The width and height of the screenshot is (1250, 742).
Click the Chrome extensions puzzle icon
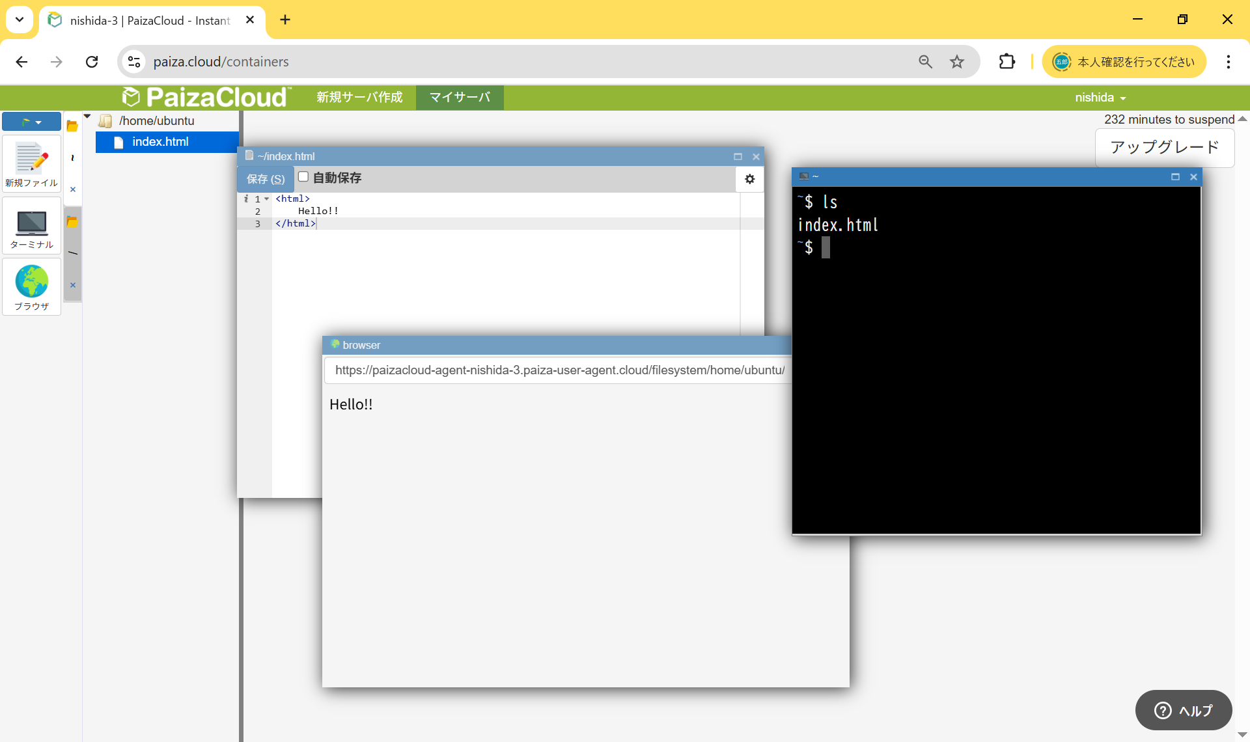coord(1007,62)
